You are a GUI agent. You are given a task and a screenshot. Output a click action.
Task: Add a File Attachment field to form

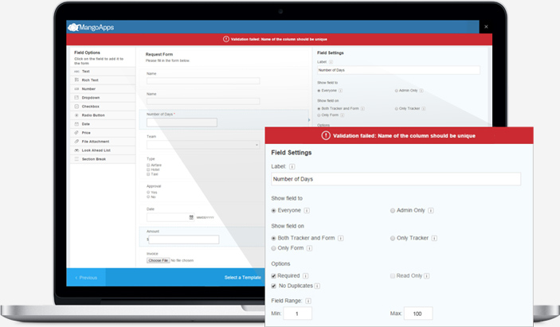click(103, 142)
